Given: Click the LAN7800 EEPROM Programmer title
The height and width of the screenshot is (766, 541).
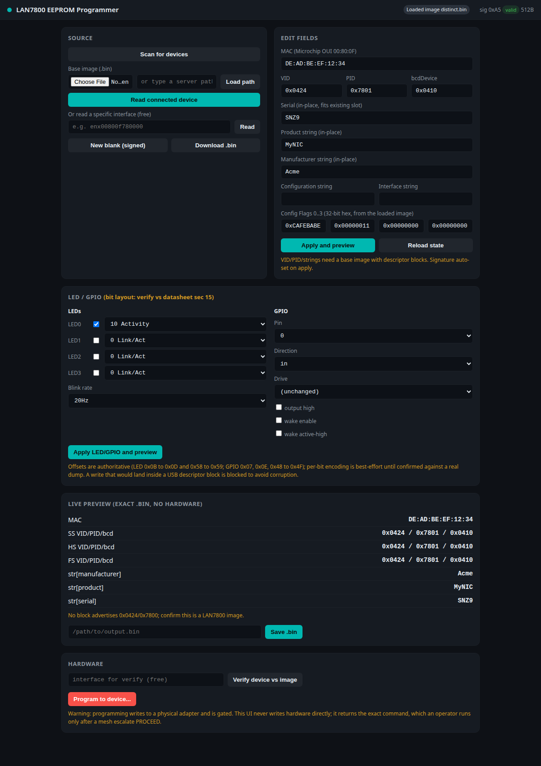Looking at the screenshot, I should pos(68,10).
